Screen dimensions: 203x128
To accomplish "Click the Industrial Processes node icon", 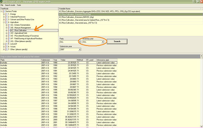I will pos(6,17).
